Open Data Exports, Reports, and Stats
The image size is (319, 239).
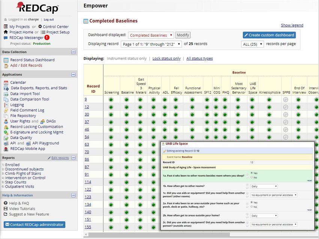click(x=39, y=88)
